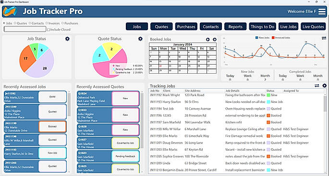
Task: Open the Quotes section button
Action: pyautogui.click(x=161, y=27)
